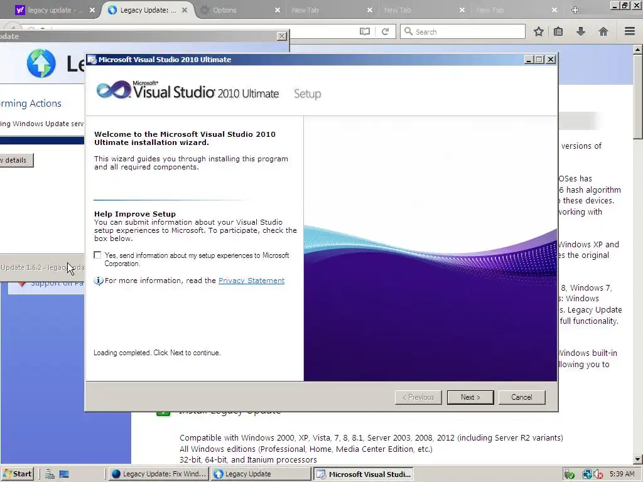643x482 pixels.
Task: Click Next in Visual Studio setup
Action: pyautogui.click(x=470, y=397)
